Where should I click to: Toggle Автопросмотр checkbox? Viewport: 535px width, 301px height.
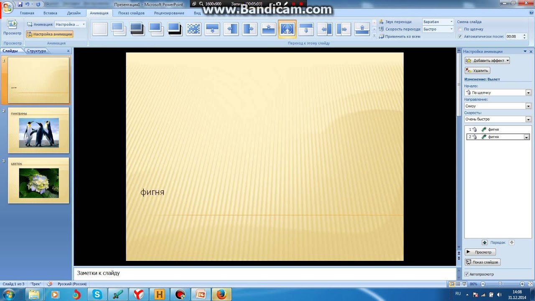pyautogui.click(x=466, y=274)
